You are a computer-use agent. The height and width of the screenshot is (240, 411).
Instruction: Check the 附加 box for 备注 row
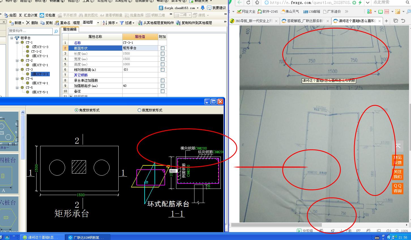coord(162,91)
